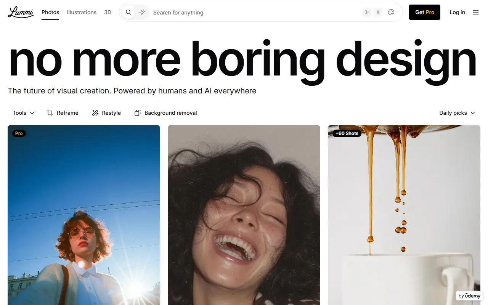
Task: Expand the Tools dropdown
Action: tap(23, 113)
